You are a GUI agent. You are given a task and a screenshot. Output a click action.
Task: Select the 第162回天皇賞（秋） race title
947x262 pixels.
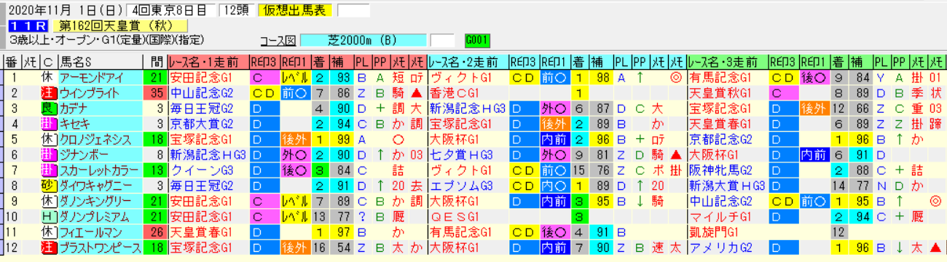[120, 25]
